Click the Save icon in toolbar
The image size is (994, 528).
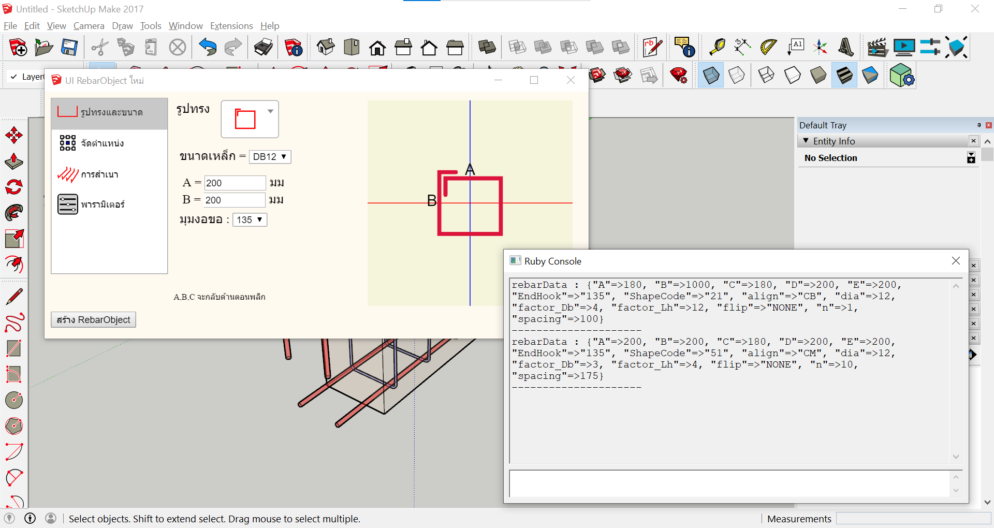tap(69, 48)
